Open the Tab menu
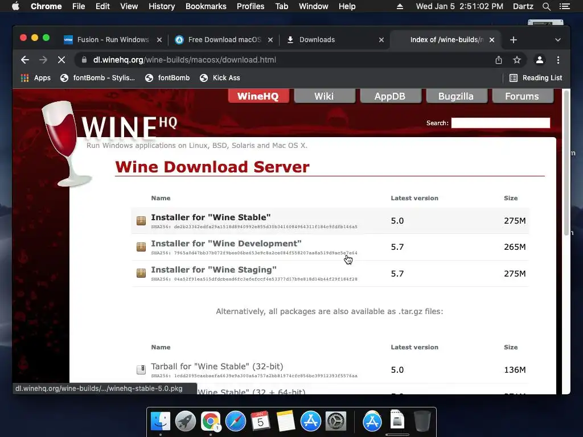This screenshot has width=583, height=437. 282,6
